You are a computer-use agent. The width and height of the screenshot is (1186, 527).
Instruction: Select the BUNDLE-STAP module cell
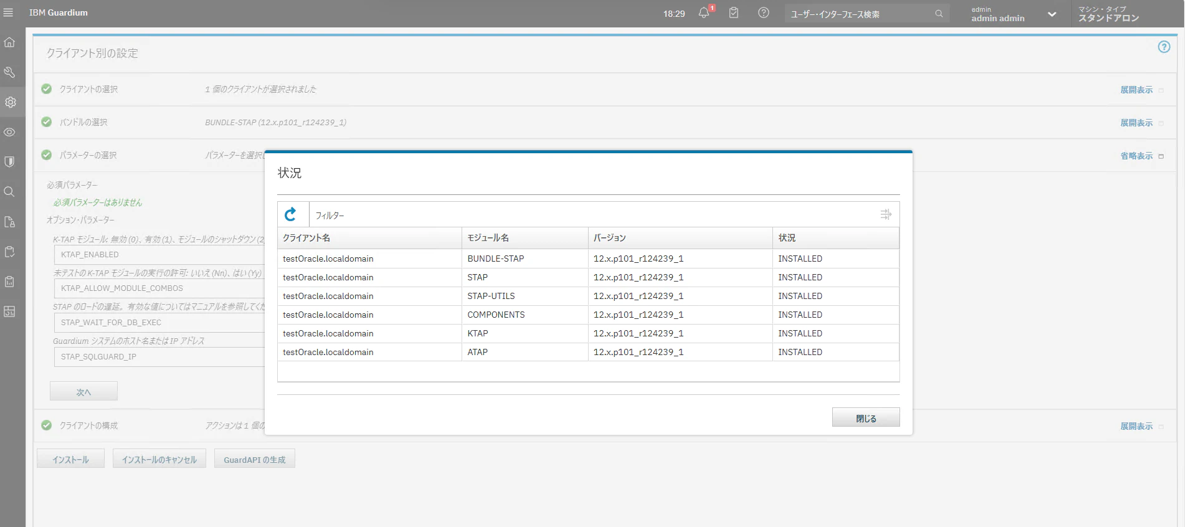pos(525,259)
